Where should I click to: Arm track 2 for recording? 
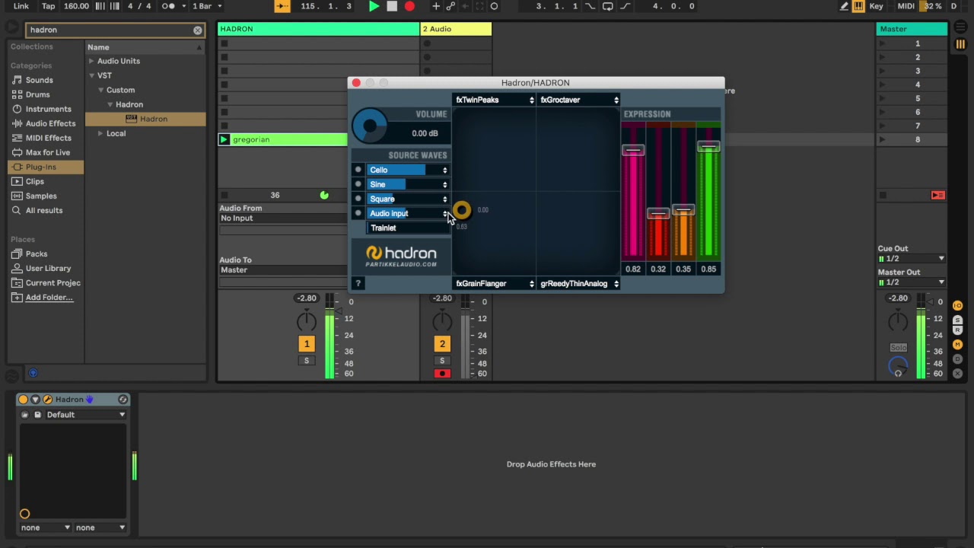tap(442, 374)
